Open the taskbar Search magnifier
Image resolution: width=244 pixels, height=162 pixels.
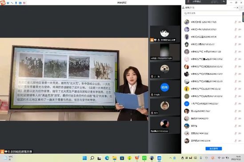point(92,158)
